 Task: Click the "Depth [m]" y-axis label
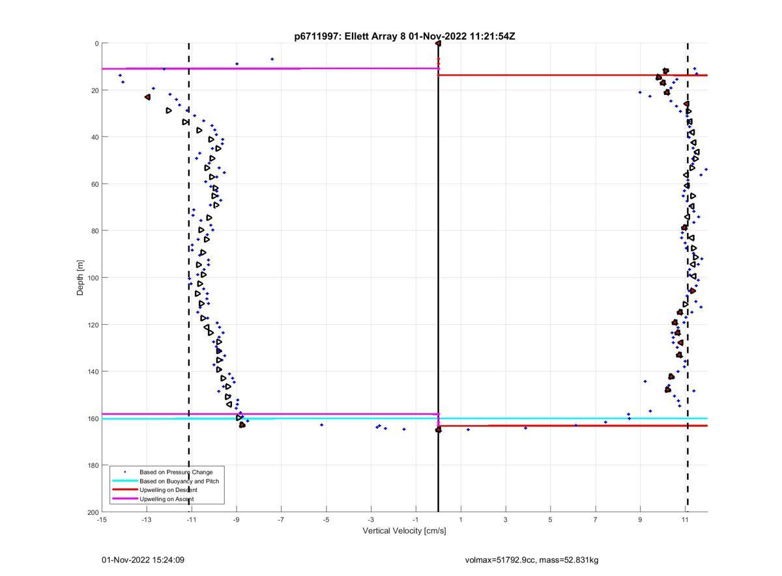[x=81, y=278]
